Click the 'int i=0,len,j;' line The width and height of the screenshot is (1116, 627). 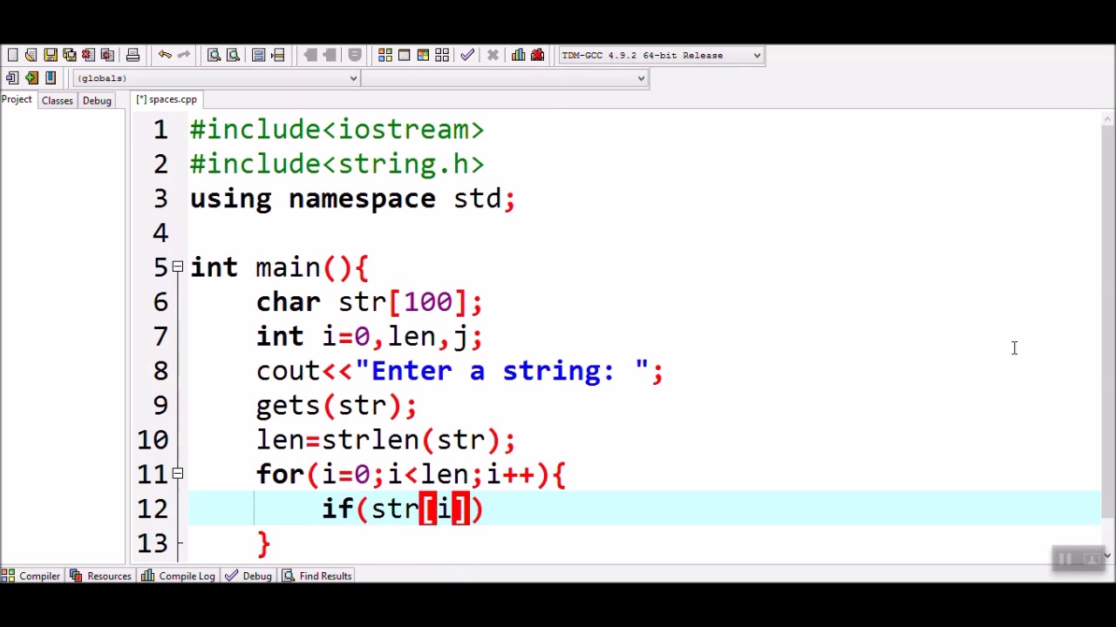click(x=369, y=336)
